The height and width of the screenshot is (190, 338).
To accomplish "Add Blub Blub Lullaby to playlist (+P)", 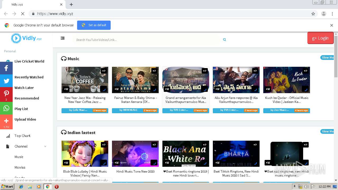I will pos(104,145).
